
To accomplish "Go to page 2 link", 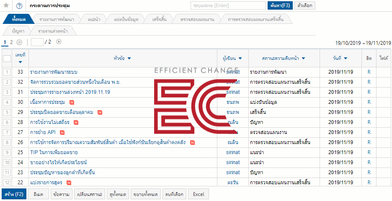I will pos(11,42).
